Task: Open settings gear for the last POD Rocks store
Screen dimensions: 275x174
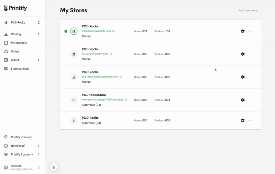Action: point(243,120)
